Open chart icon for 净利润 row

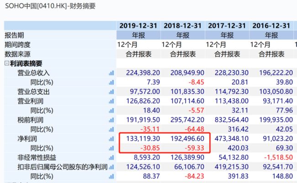tap(111, 139)
